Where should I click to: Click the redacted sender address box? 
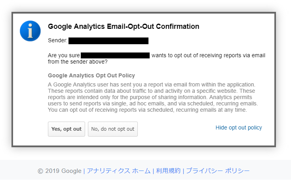coord(108,41)
